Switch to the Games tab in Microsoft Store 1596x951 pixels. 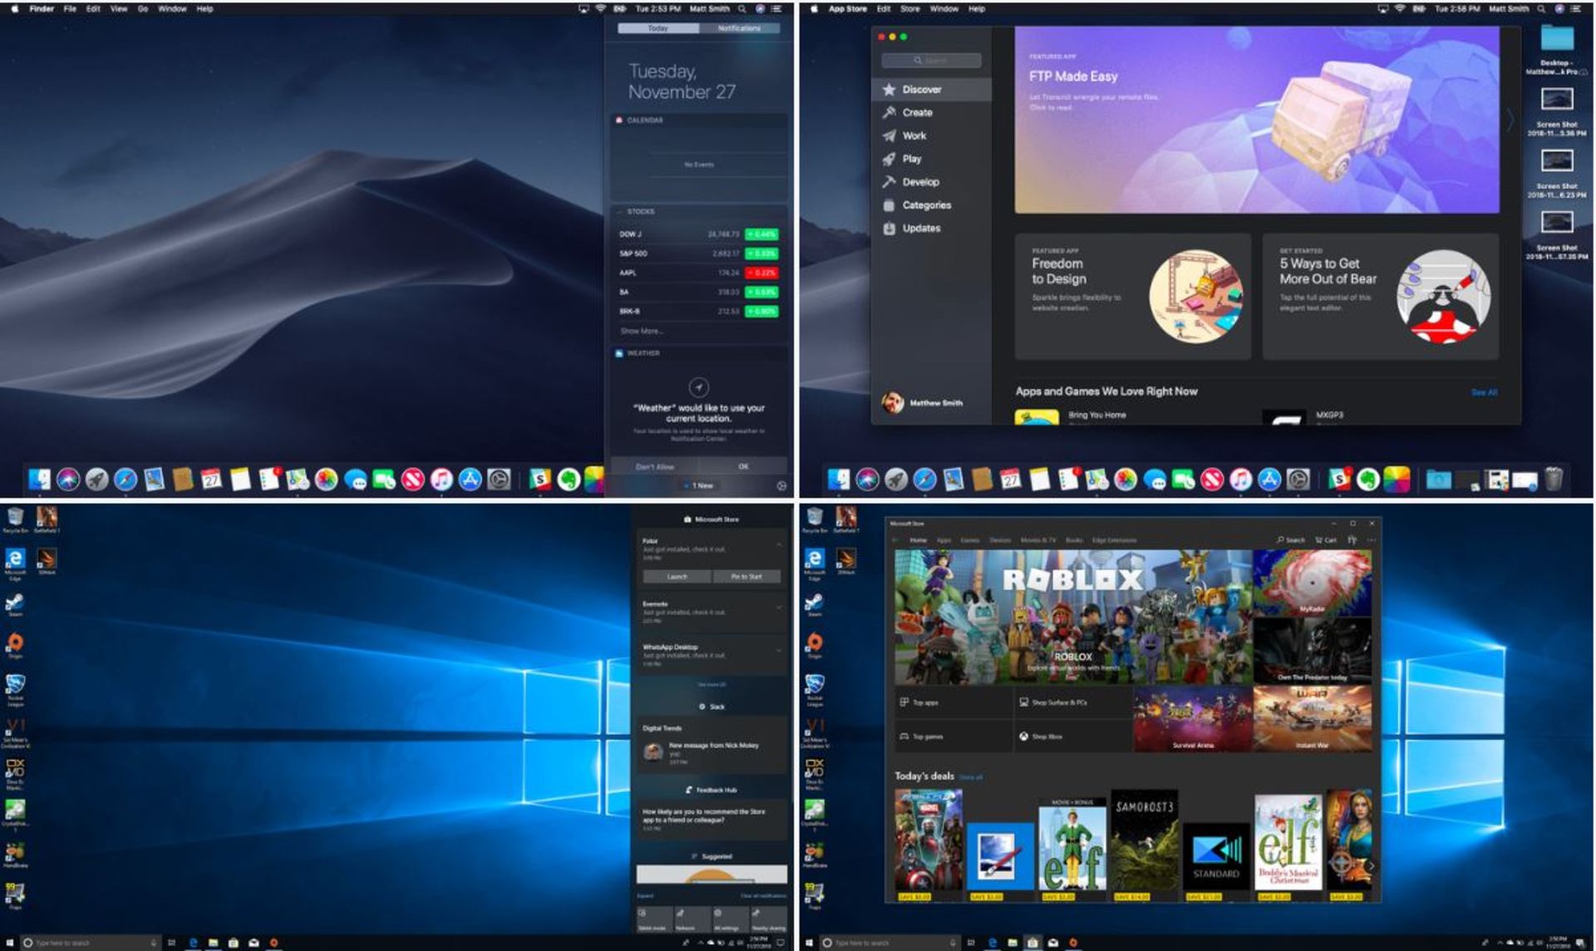(970, 540)
